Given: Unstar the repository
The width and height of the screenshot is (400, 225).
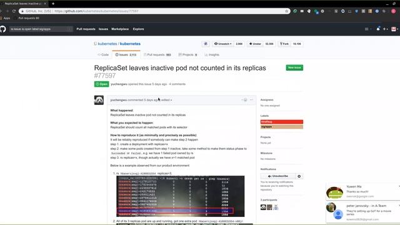Looking at the screenshot, I should point(255,44).
